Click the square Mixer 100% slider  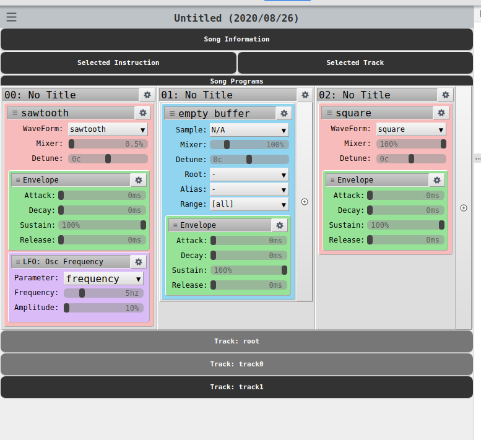point(411,144)
